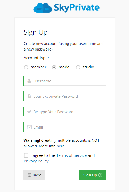Open the Privacy Policy link
This screenshot has width=129, height=192.
36,161
